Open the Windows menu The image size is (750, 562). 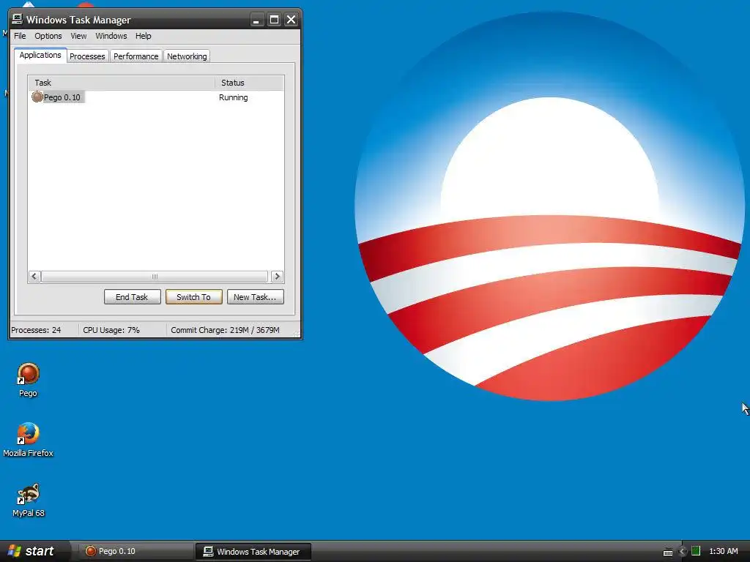(x=111, y=36)
